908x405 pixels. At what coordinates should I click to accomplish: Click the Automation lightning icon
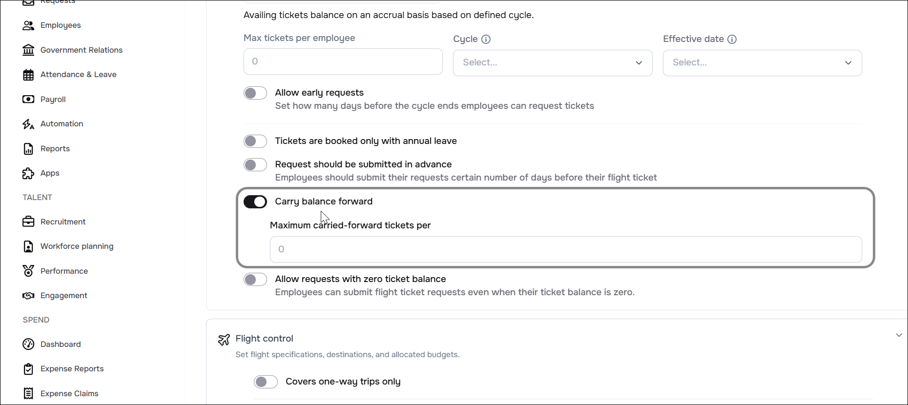point(28,124)
